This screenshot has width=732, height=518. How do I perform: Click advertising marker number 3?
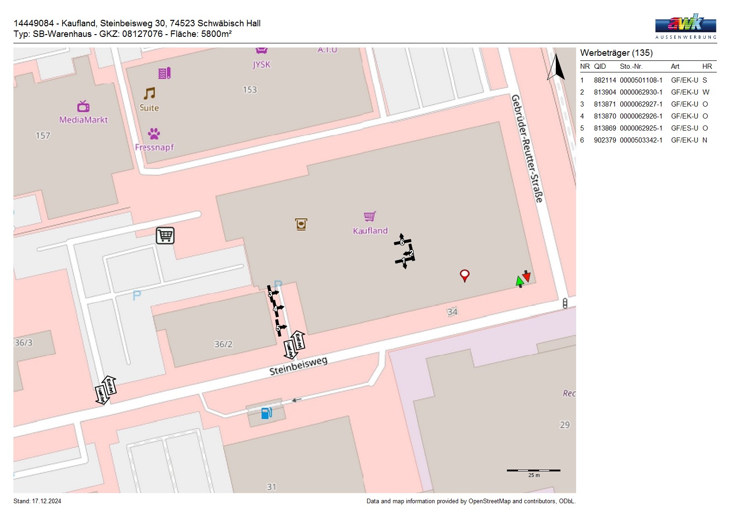pos(271,293)
